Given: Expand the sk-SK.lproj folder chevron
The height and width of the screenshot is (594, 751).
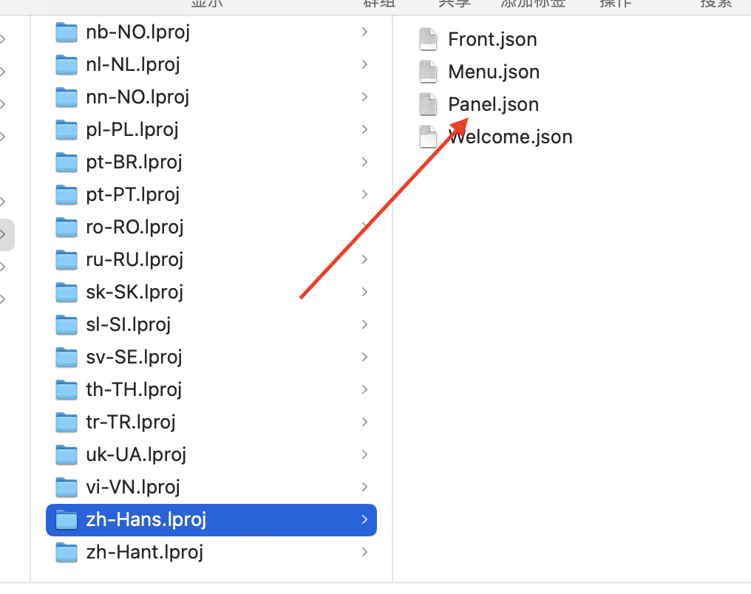Looking at the screenshot, I should click(364, 292).
